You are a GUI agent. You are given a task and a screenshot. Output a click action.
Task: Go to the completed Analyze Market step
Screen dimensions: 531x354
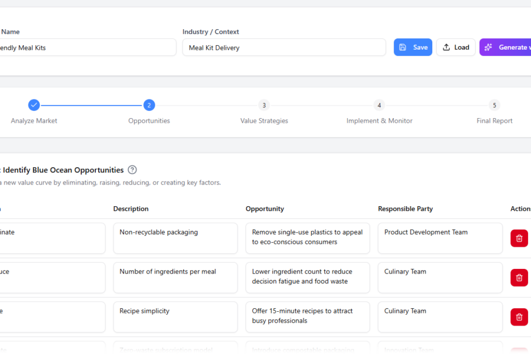(34, 105)
